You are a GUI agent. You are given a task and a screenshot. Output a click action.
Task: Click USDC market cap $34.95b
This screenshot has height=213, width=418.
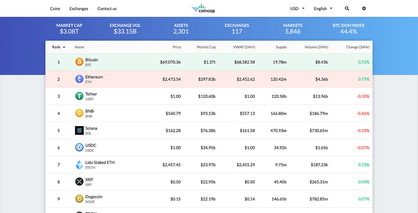click(208, 148)
